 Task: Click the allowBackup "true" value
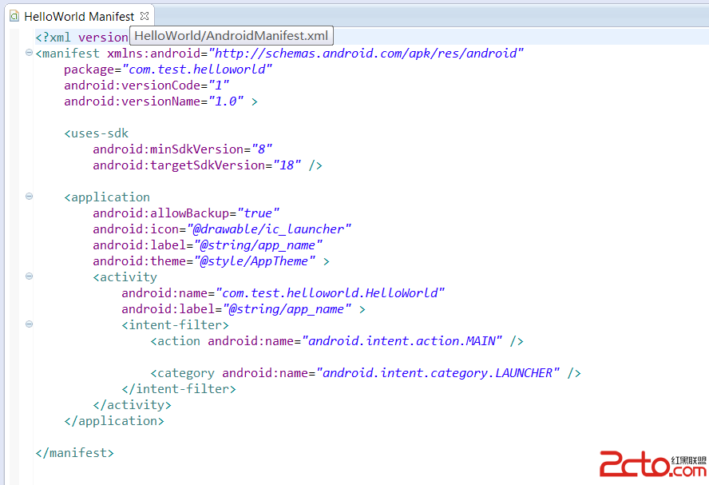[x=258, y=213]
